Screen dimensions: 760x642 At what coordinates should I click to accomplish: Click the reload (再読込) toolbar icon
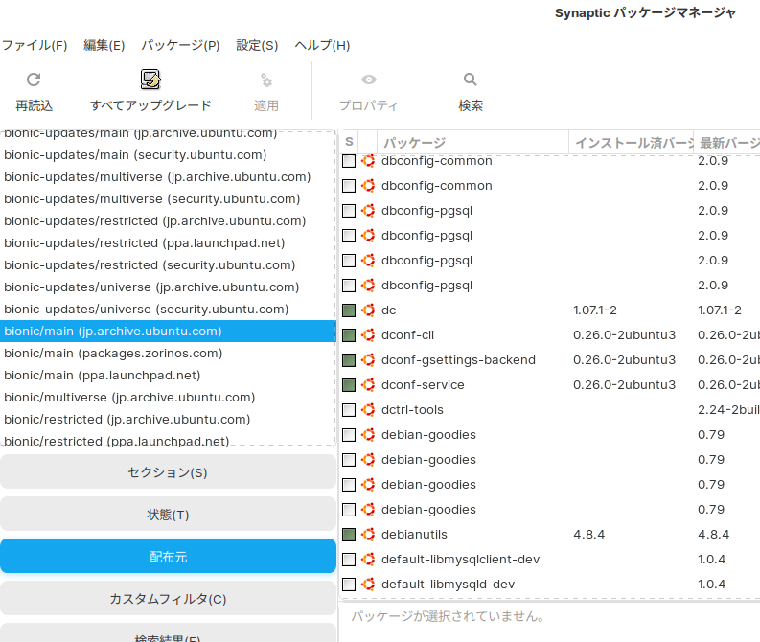(34, 80)
